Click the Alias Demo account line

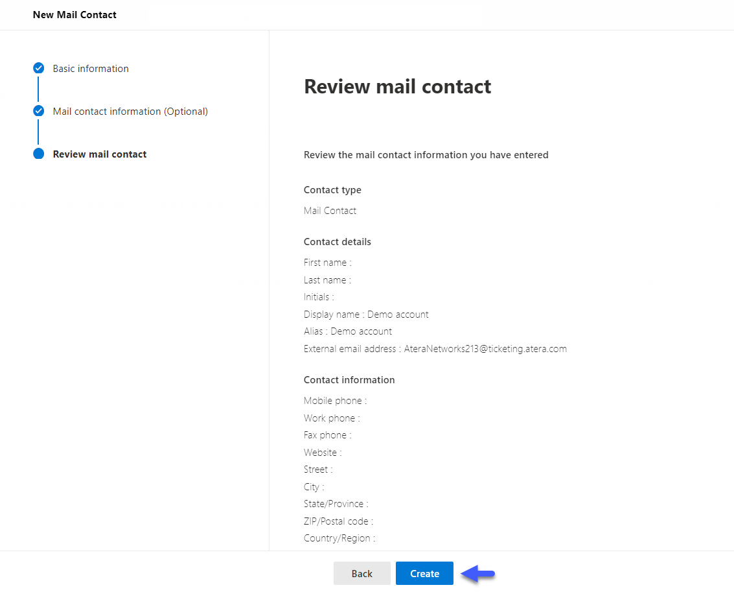tap(348, 331)
